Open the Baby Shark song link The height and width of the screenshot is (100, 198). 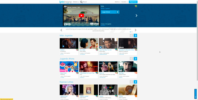click(64, 73)
